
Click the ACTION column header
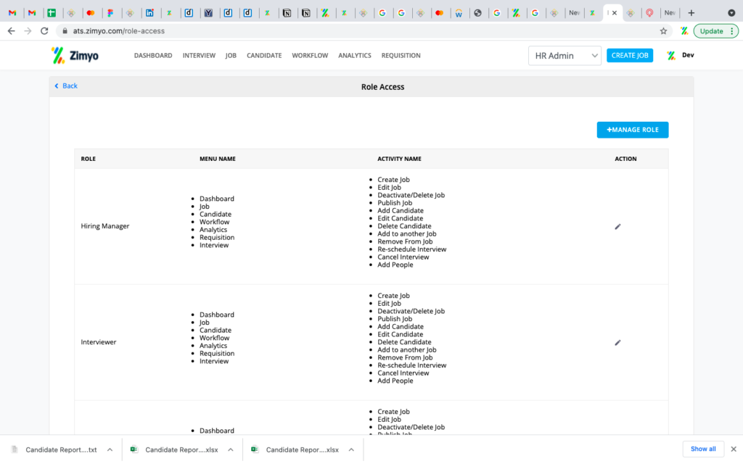click(625, 159)
